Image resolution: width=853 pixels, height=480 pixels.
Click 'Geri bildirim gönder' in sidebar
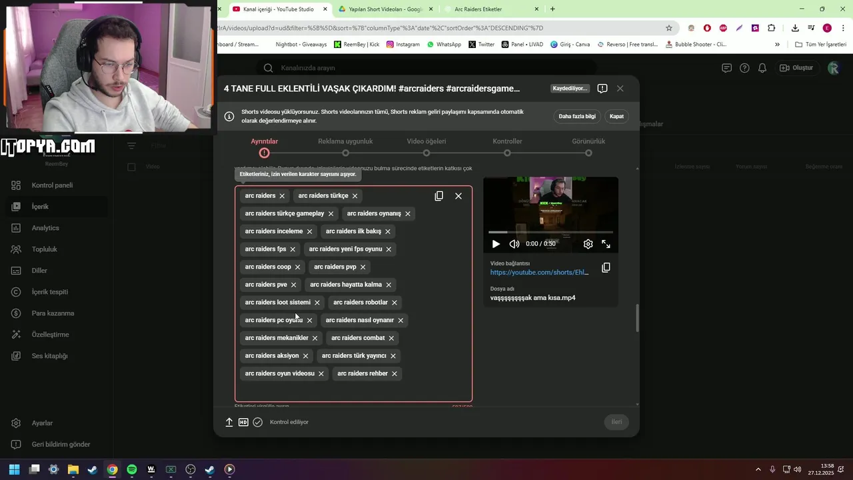[x=56, y=445]
